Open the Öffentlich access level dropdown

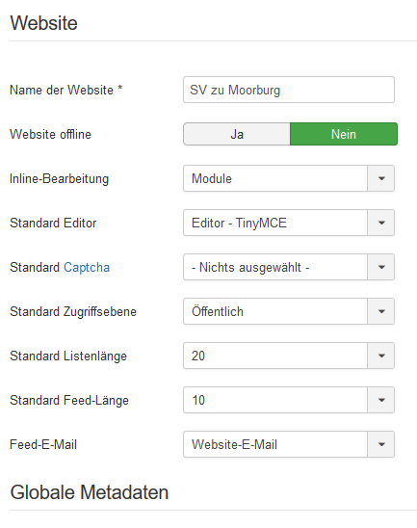(289, 311)
